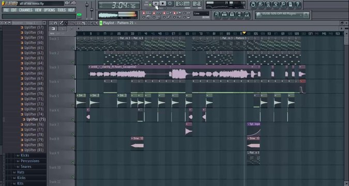
Task: Click the Save project shortcut icon
Action: pos(261,5)
